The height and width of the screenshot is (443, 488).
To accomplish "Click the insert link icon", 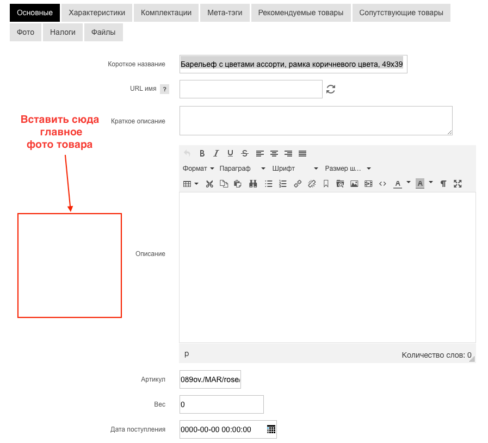I will click(x=298, y=184).
